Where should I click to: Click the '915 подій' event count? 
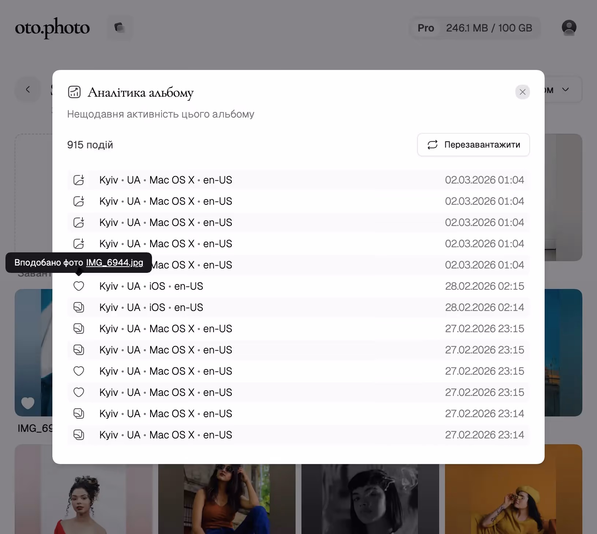coord(90,145)
